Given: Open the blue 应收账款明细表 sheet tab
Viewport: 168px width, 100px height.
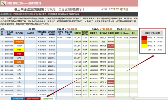Looking at the screenshot, I should point(18,98).
